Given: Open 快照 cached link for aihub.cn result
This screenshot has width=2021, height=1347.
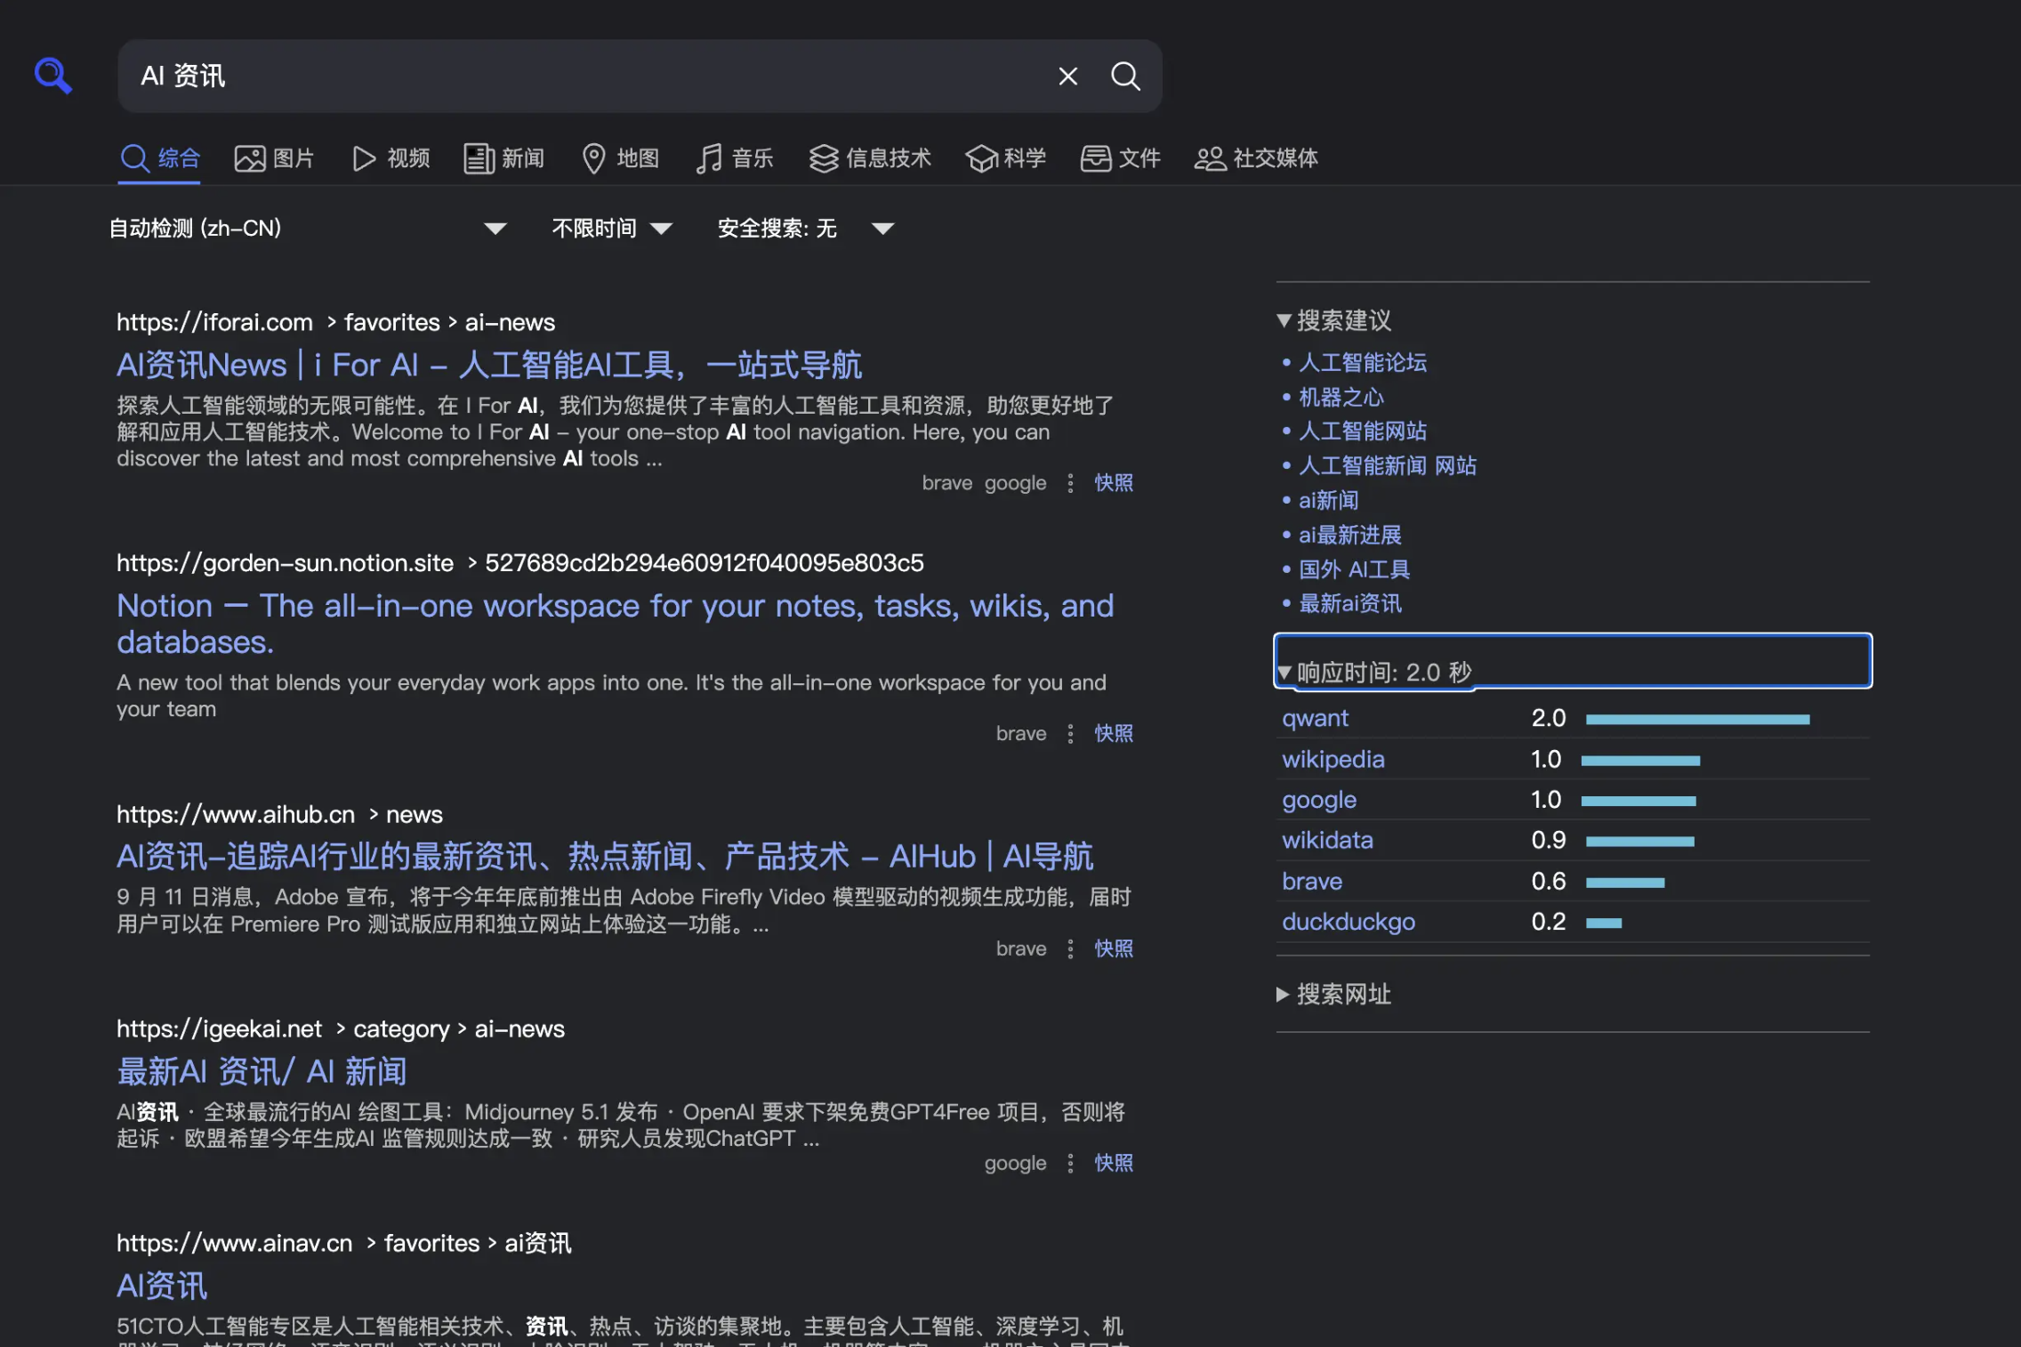Looking at the screenshot, I should pos(1113,948).
